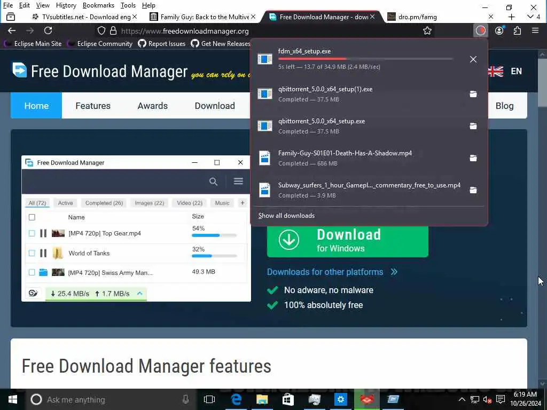The width and height of the screenshot is (547, 410).
Task: Open the Features page
Action: (x=93, y=106)
